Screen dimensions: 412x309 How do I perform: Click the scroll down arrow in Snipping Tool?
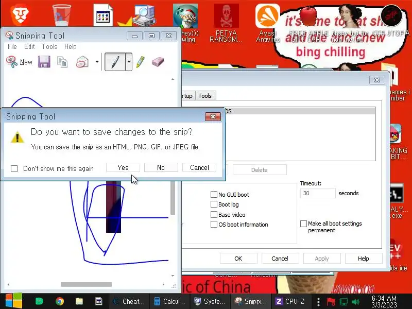click(x=173, y=276)
